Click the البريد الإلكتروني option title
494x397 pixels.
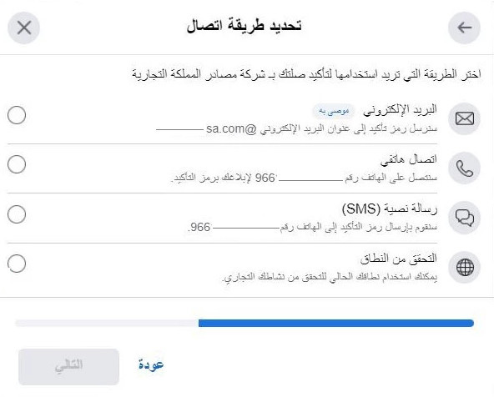click(400, 110)
